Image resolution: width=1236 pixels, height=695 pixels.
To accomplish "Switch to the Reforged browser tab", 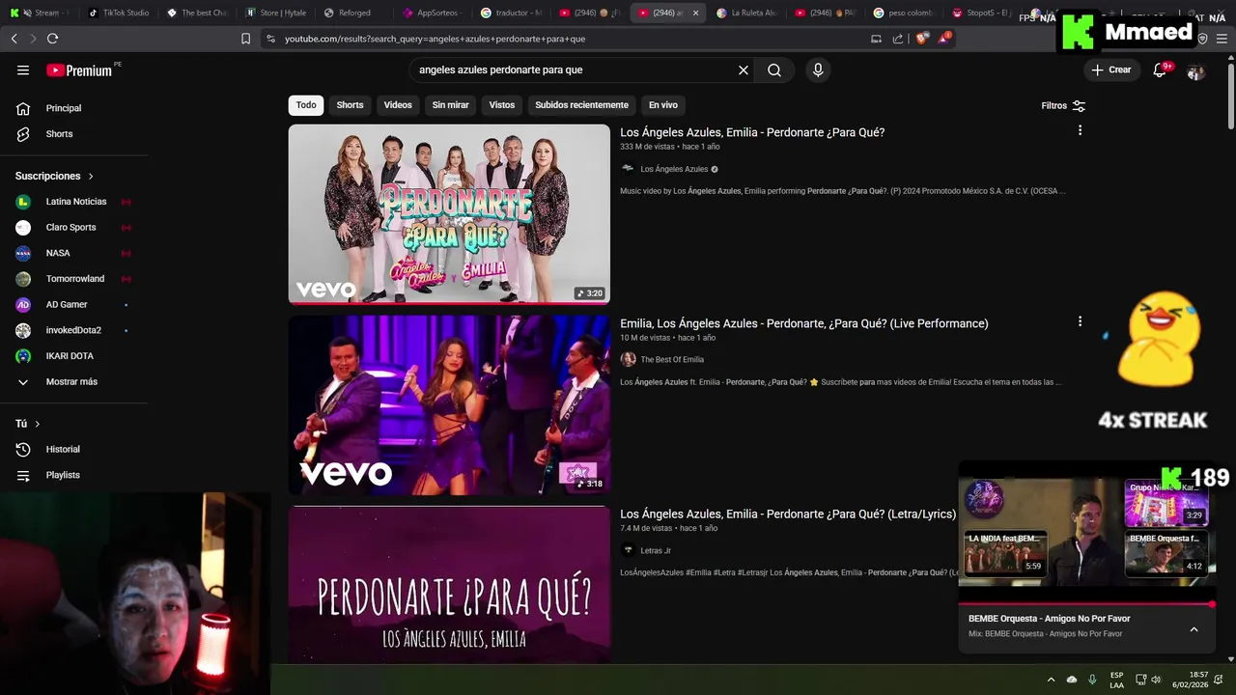I will [x=354, y=13].
